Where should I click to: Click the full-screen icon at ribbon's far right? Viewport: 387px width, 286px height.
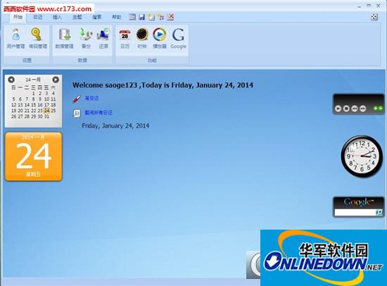(x=374, y=17)
